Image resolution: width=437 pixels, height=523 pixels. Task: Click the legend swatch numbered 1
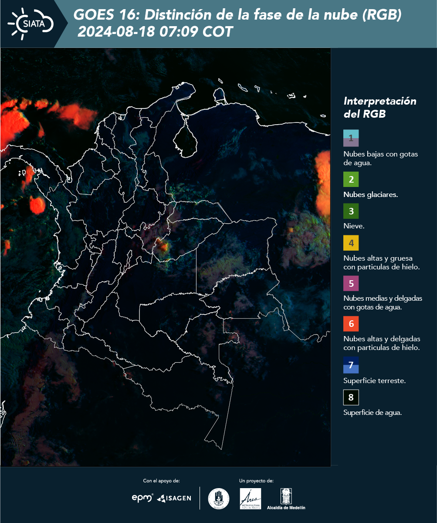pyautogui.click(x=351, y=138)
